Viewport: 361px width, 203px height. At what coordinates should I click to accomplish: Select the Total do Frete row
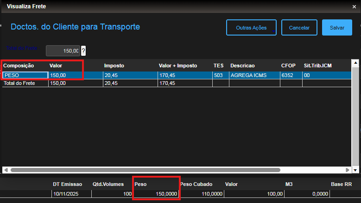coord(25,83)
